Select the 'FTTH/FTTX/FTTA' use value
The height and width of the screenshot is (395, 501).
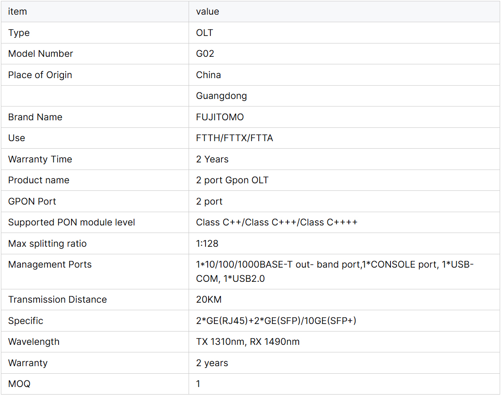pyautogui.click(x=235, y=138)
